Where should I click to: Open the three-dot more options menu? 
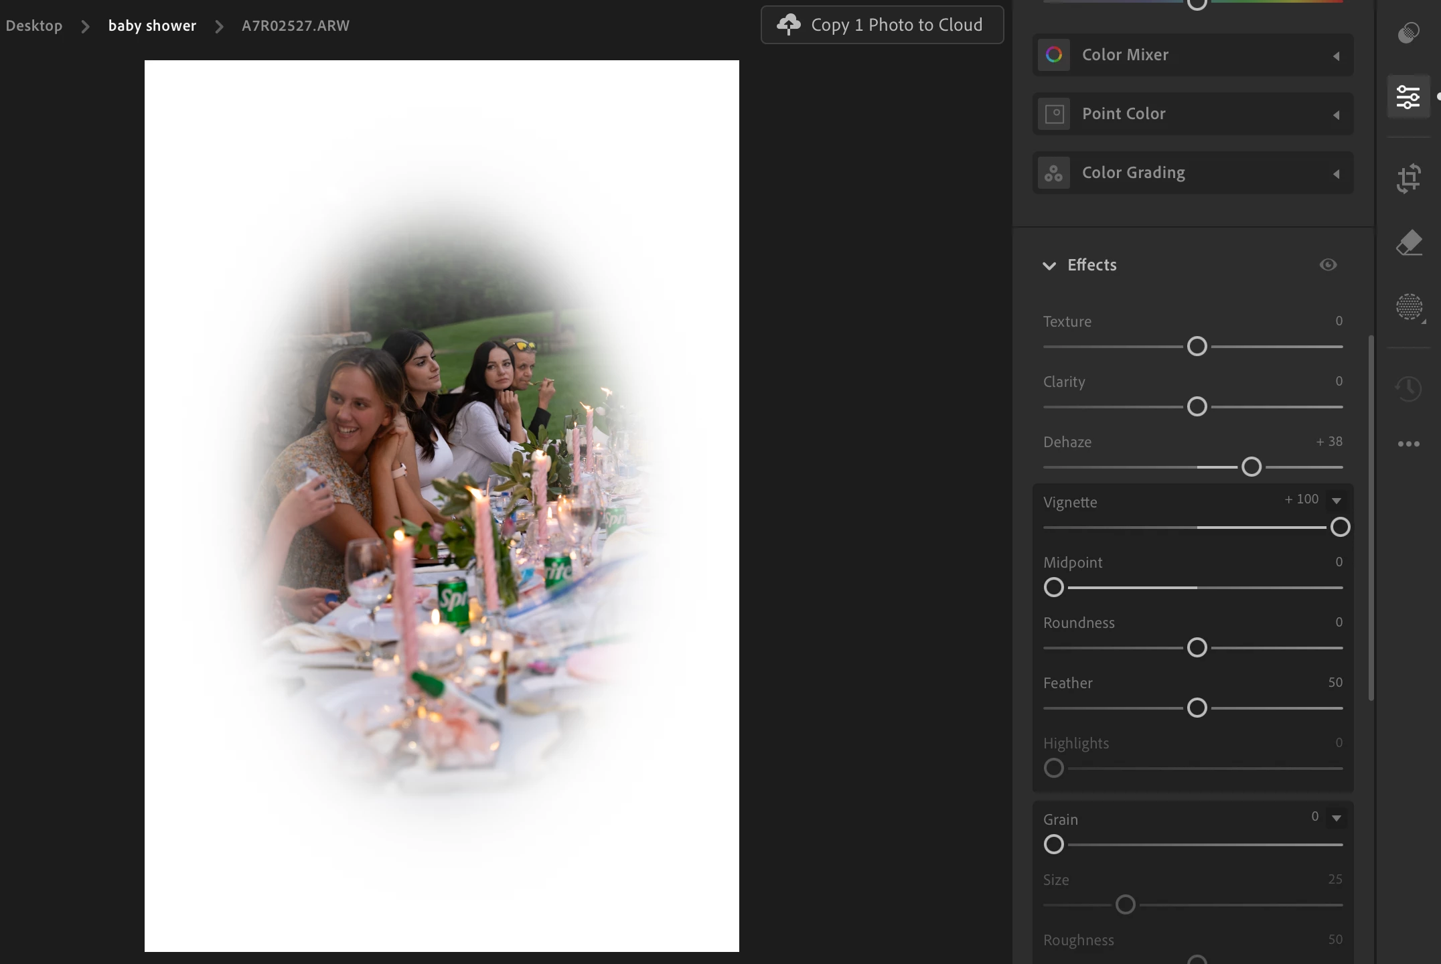click(1409, 444)
